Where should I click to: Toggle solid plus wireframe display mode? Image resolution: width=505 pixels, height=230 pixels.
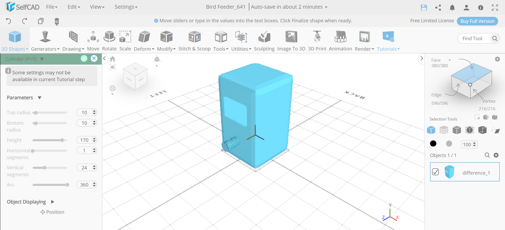point(457,130)
